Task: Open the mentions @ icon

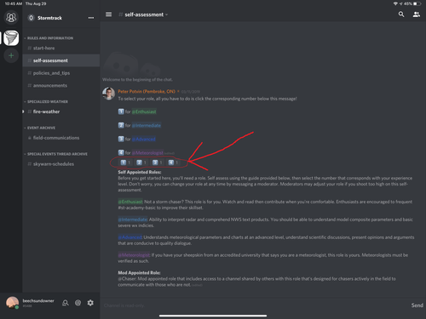Action: [78, 303]
